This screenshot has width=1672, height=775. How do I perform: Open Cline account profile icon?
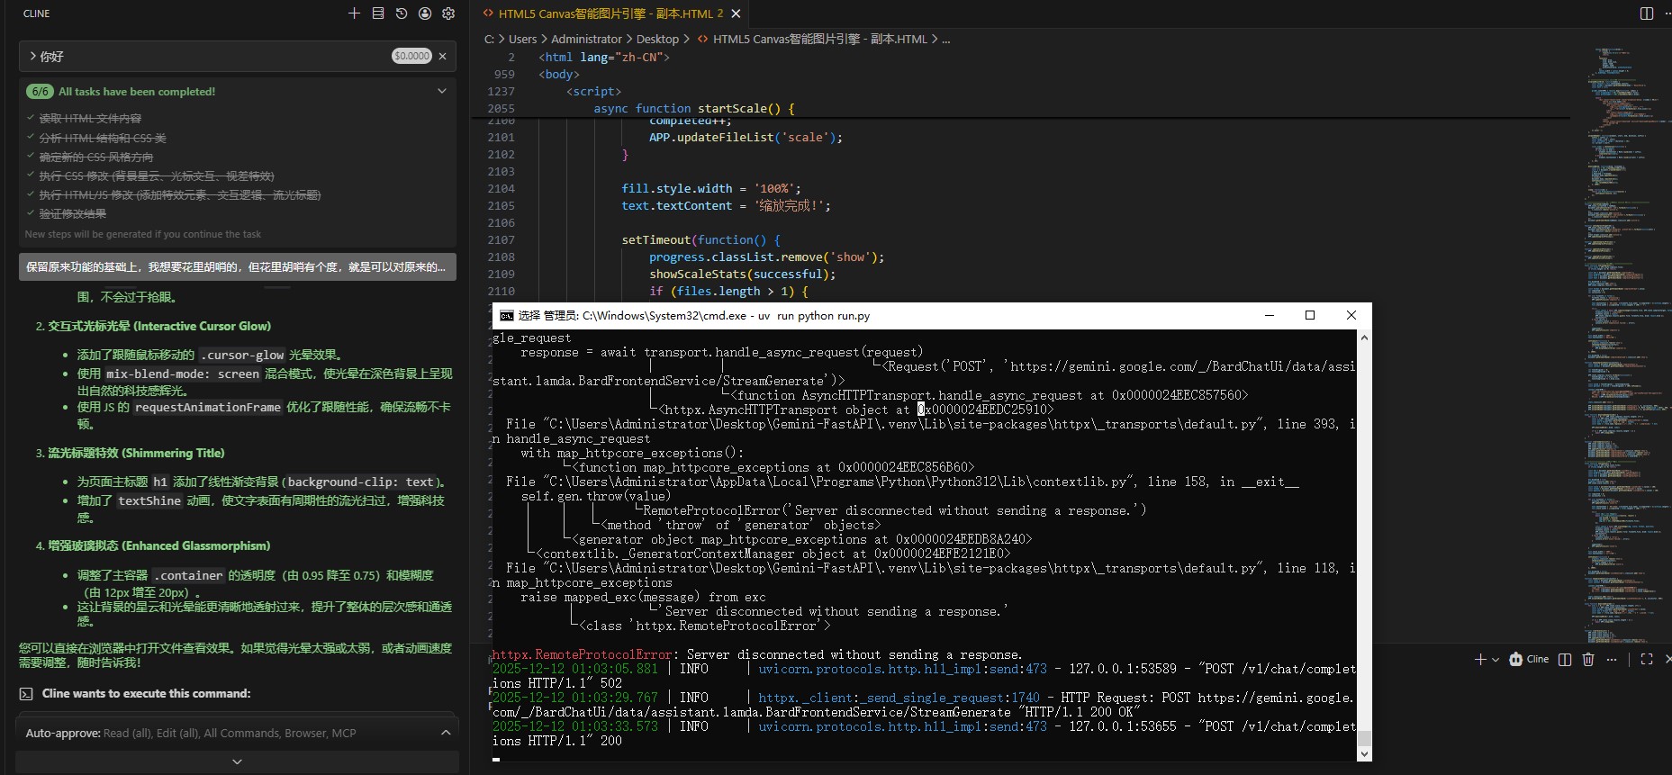pyautogui.click(x=425, y=14)
